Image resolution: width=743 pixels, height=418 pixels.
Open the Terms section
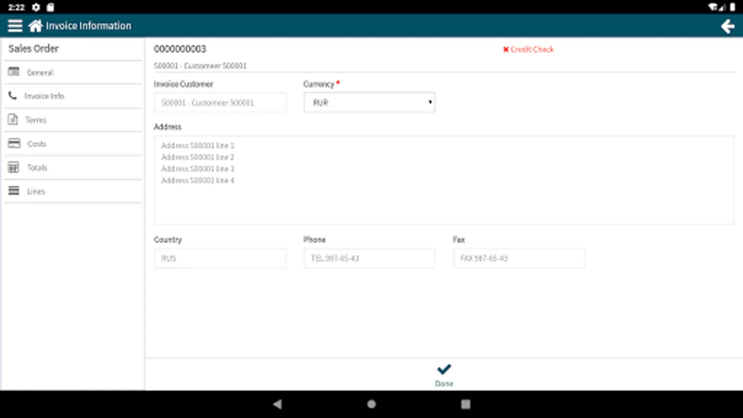coord(73,120)
